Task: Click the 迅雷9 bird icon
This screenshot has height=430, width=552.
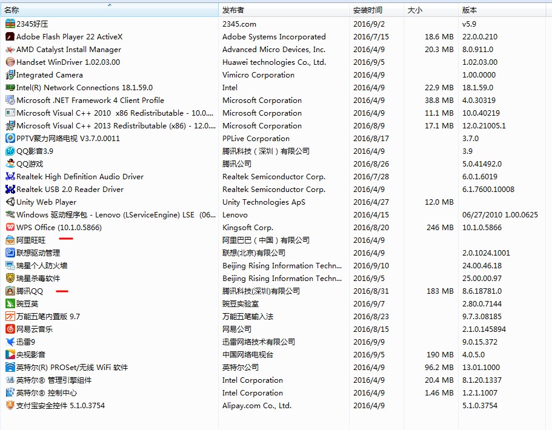Action: click(10, 342)
